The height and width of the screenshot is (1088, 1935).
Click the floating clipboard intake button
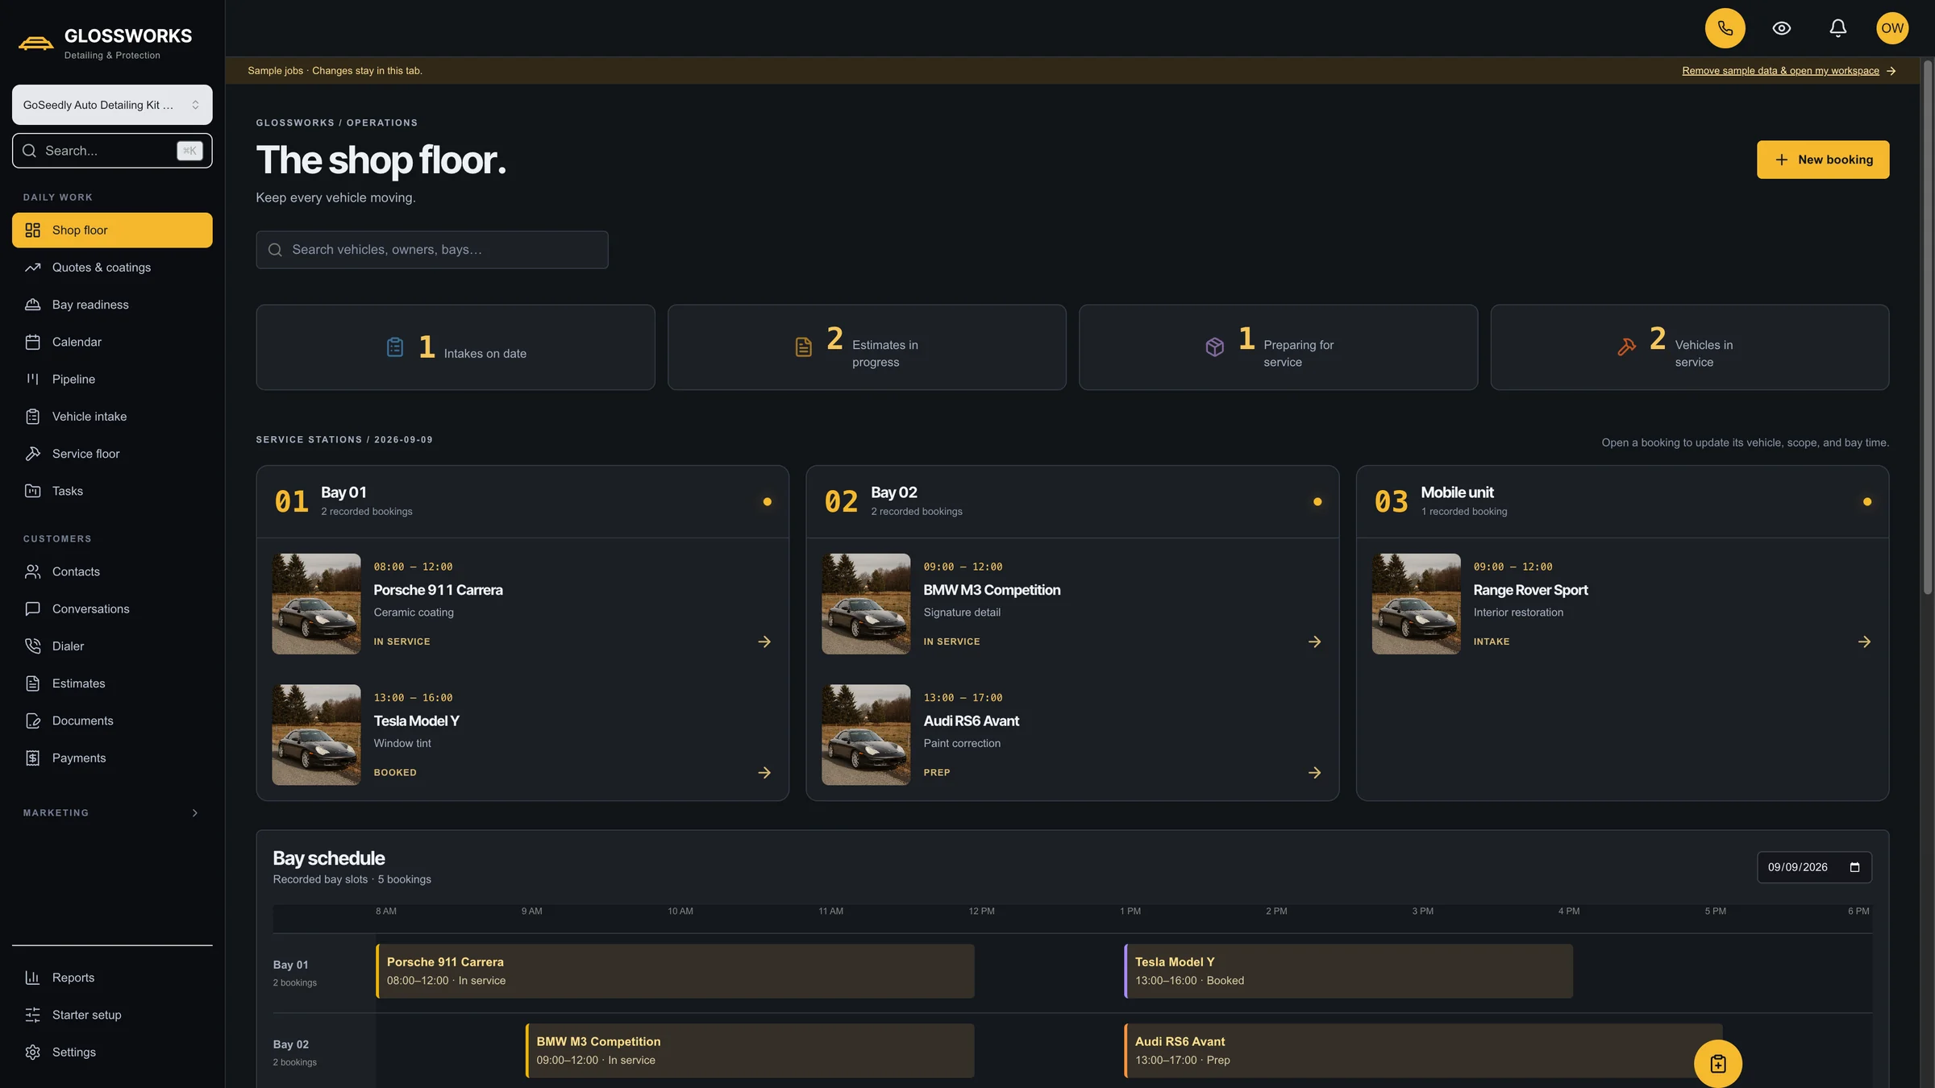point(1717,1064)
